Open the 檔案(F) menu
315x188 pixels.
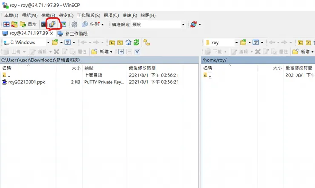[x=48, y=15]
